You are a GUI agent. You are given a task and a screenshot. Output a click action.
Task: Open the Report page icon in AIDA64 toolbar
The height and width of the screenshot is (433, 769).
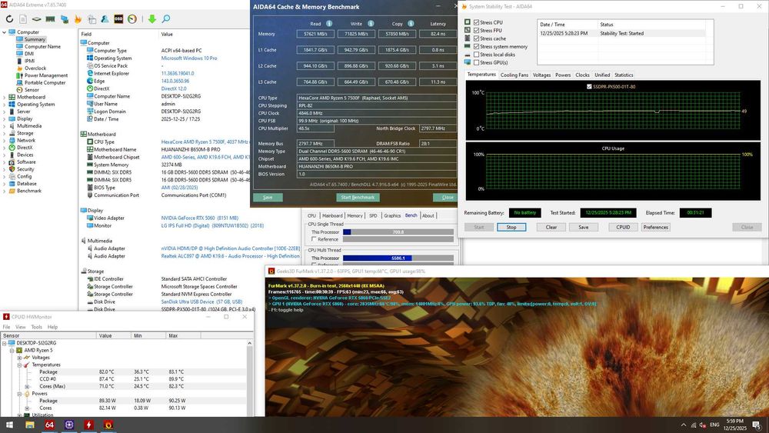pos(23,19)
